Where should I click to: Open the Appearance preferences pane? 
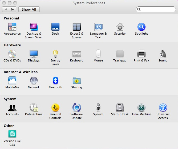(12, 27)
